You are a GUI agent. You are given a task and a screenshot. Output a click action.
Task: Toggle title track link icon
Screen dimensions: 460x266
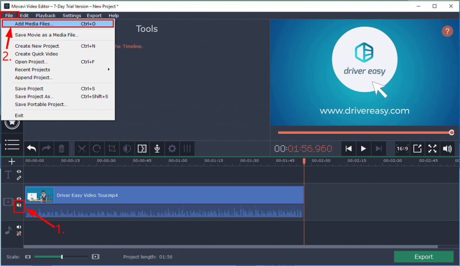[19, 178]
